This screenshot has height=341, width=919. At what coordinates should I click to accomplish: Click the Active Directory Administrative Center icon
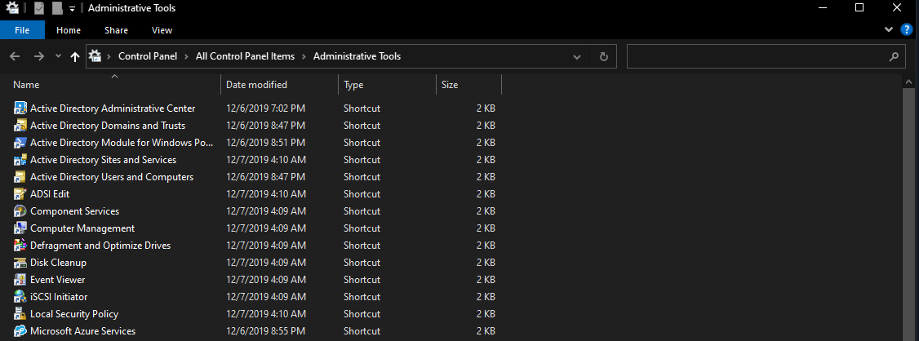click(x=21, y=108)
